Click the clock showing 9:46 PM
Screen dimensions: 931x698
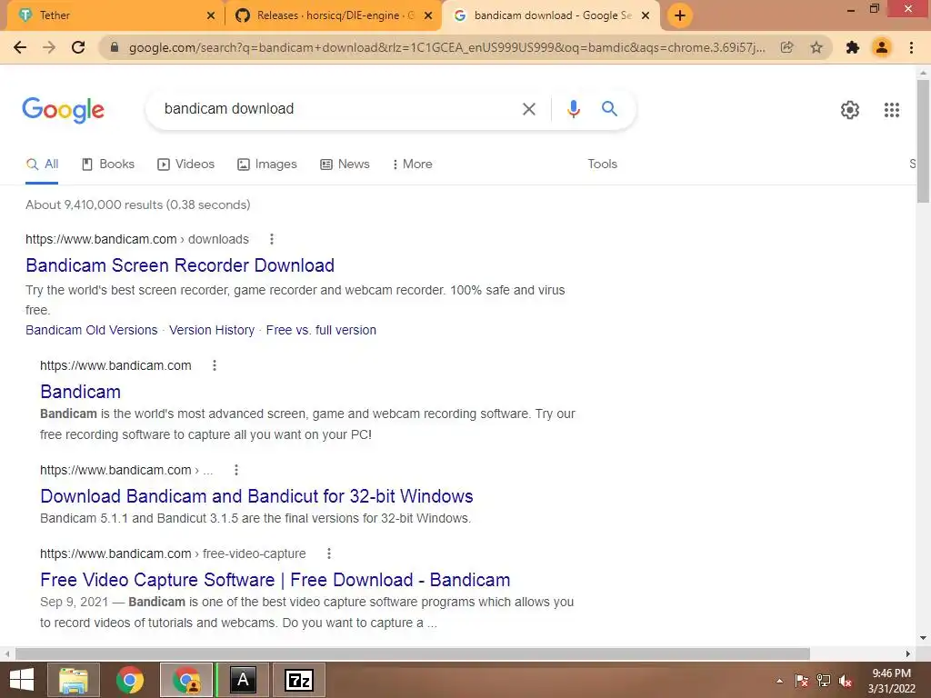(x=891, y=673)
